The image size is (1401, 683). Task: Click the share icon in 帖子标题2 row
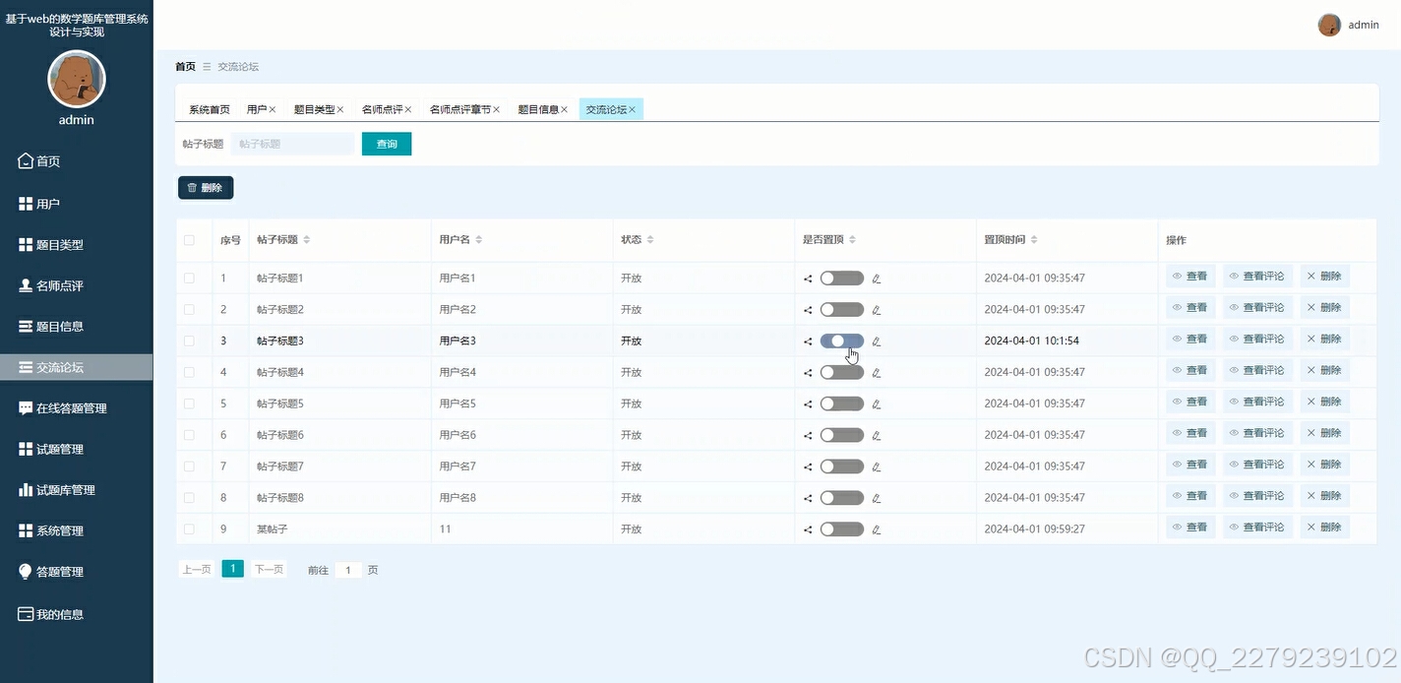point(806,309)
